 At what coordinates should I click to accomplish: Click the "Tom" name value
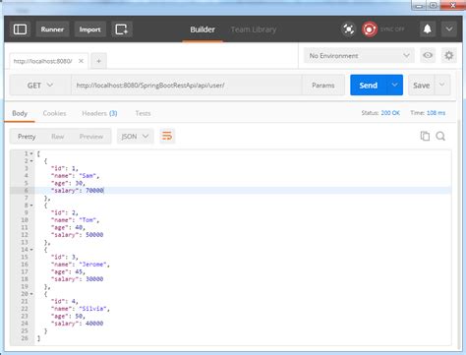[x=87, y=220]
